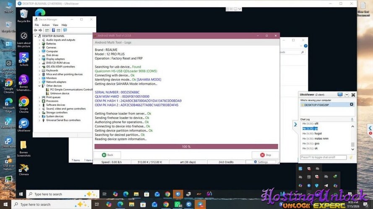Click help icon in background Explorer window
The width and height of the screenshot is (373, 209).
point(306,46)
